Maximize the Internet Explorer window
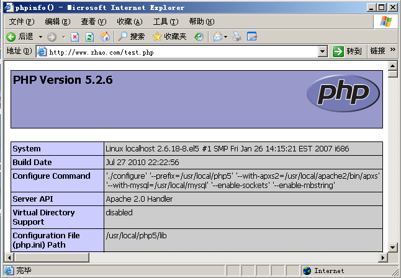 [x=382, y=7]
